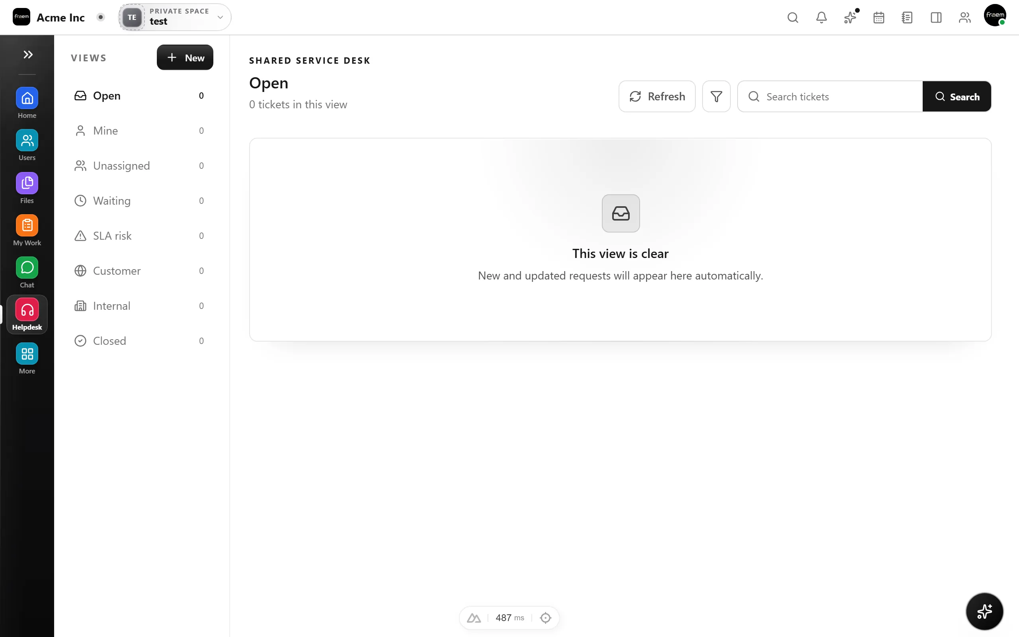Click the devtools inspector target icon
Screen dimensions: 1019x637
point(545,617)
